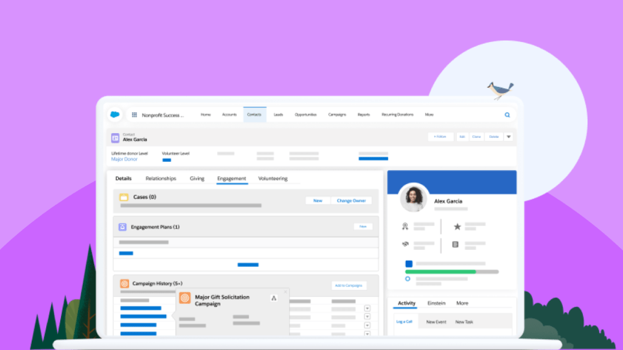The height and width of the screenshot is (350, 623).
Task: Switch to the Relationships tab
Action: pos(161,179)
